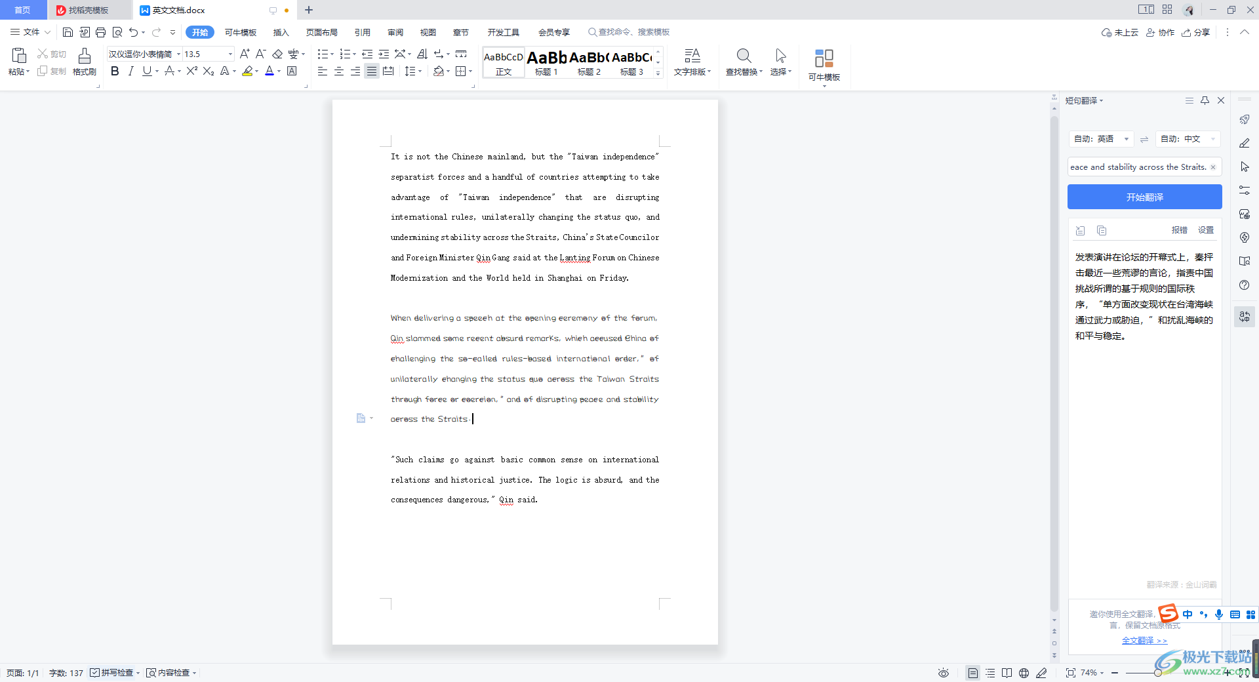Image resolution: width=1259 pixels, height=682 pixels.
Task: Click the Save document icon
Action: pos(68,32)
